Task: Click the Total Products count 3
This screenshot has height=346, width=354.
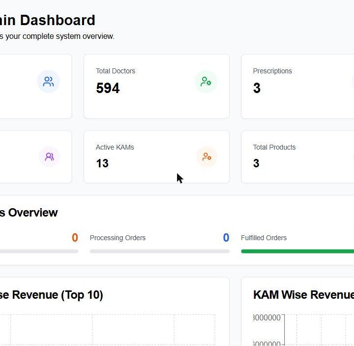Action: 256,163
